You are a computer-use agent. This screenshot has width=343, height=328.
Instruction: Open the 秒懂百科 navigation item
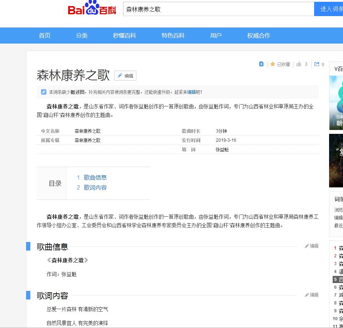click(x=125, y=35)
